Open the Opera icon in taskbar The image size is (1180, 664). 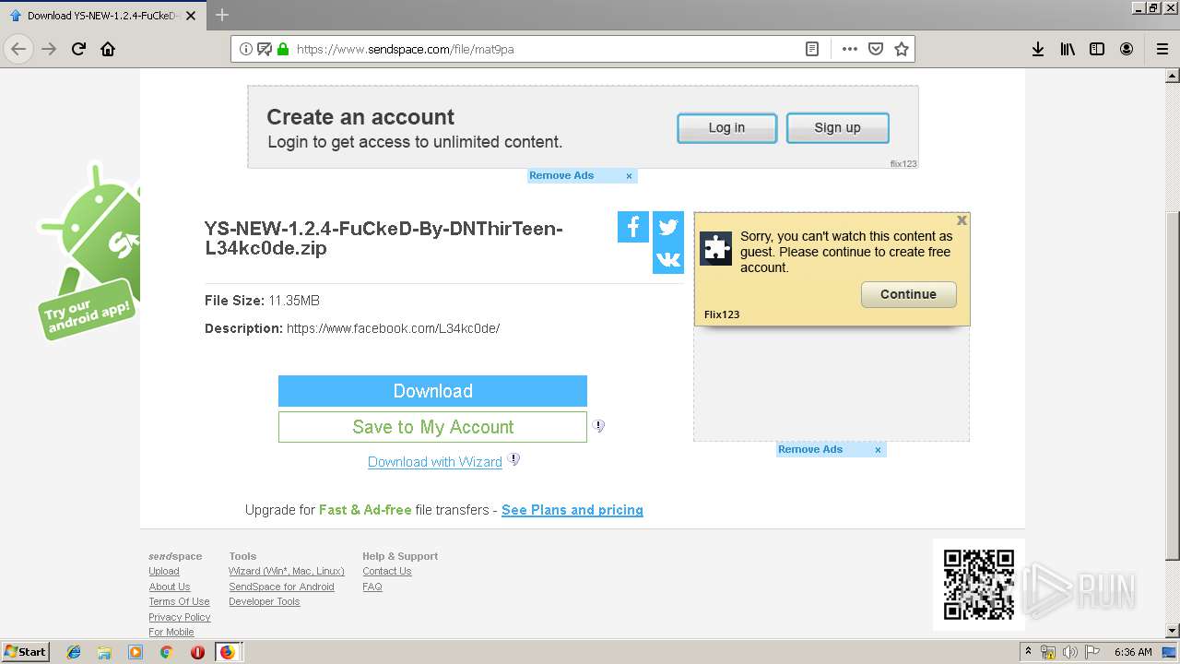(x=197, y=652)
